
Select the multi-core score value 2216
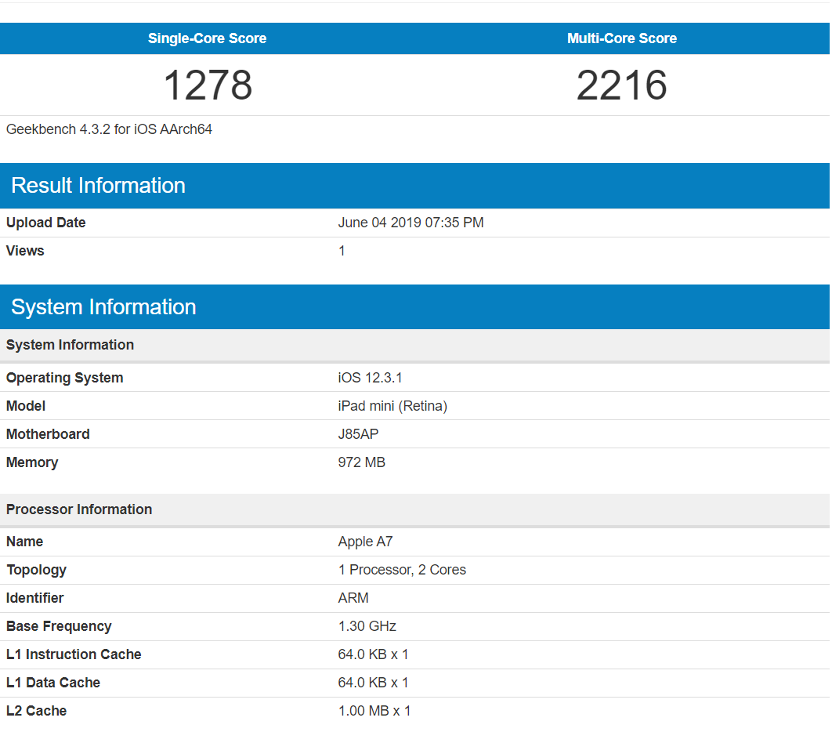[x=621, y=85]
